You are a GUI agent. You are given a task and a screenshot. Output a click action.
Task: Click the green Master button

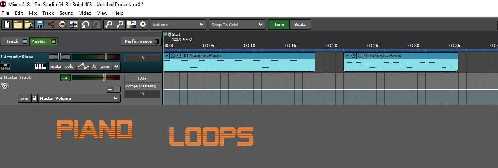(44, 41)
